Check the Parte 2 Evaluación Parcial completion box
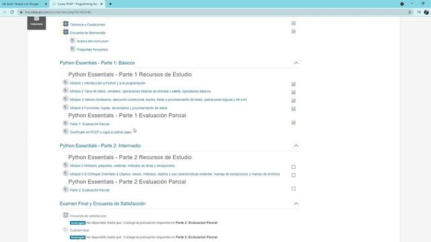 294,189
